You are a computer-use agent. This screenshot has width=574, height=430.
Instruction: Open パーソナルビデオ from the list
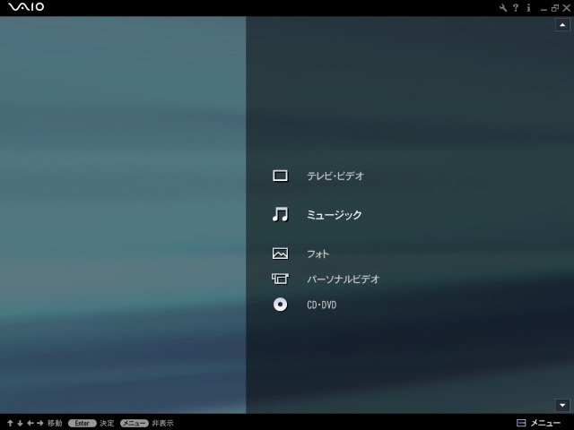click(x=343, y=279)
